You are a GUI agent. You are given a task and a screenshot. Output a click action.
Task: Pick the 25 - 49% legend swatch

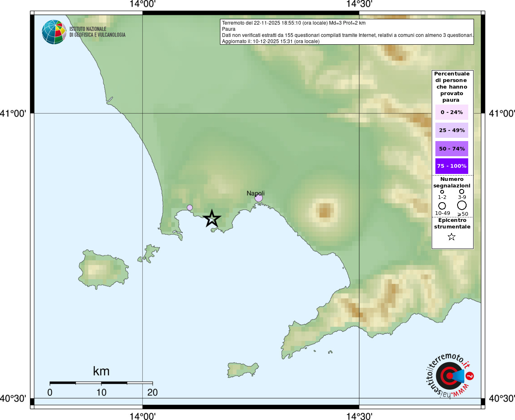(x=451, y=130)
